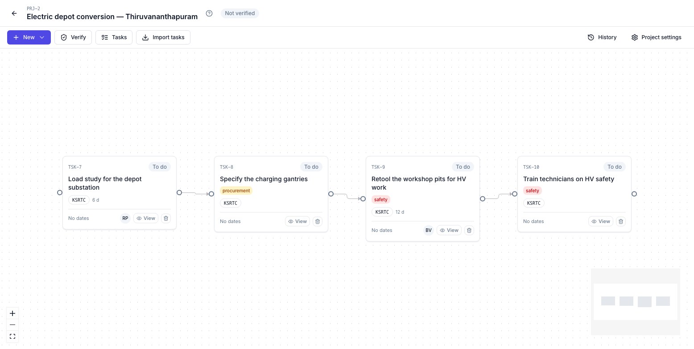Zoom out of the canvas

pyautogui.click(x=12, y=325)
